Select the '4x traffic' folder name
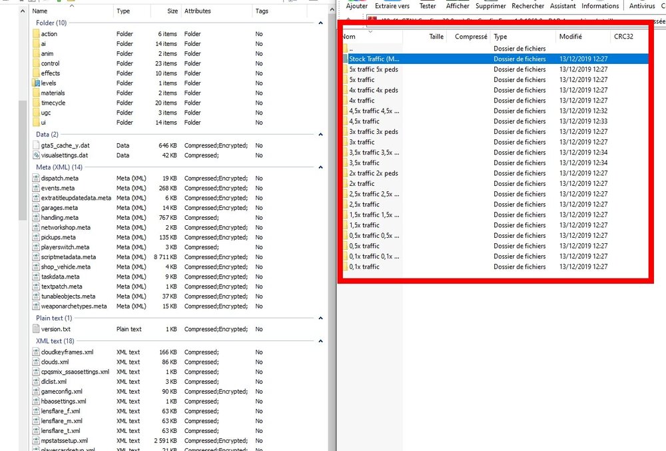 362,100
